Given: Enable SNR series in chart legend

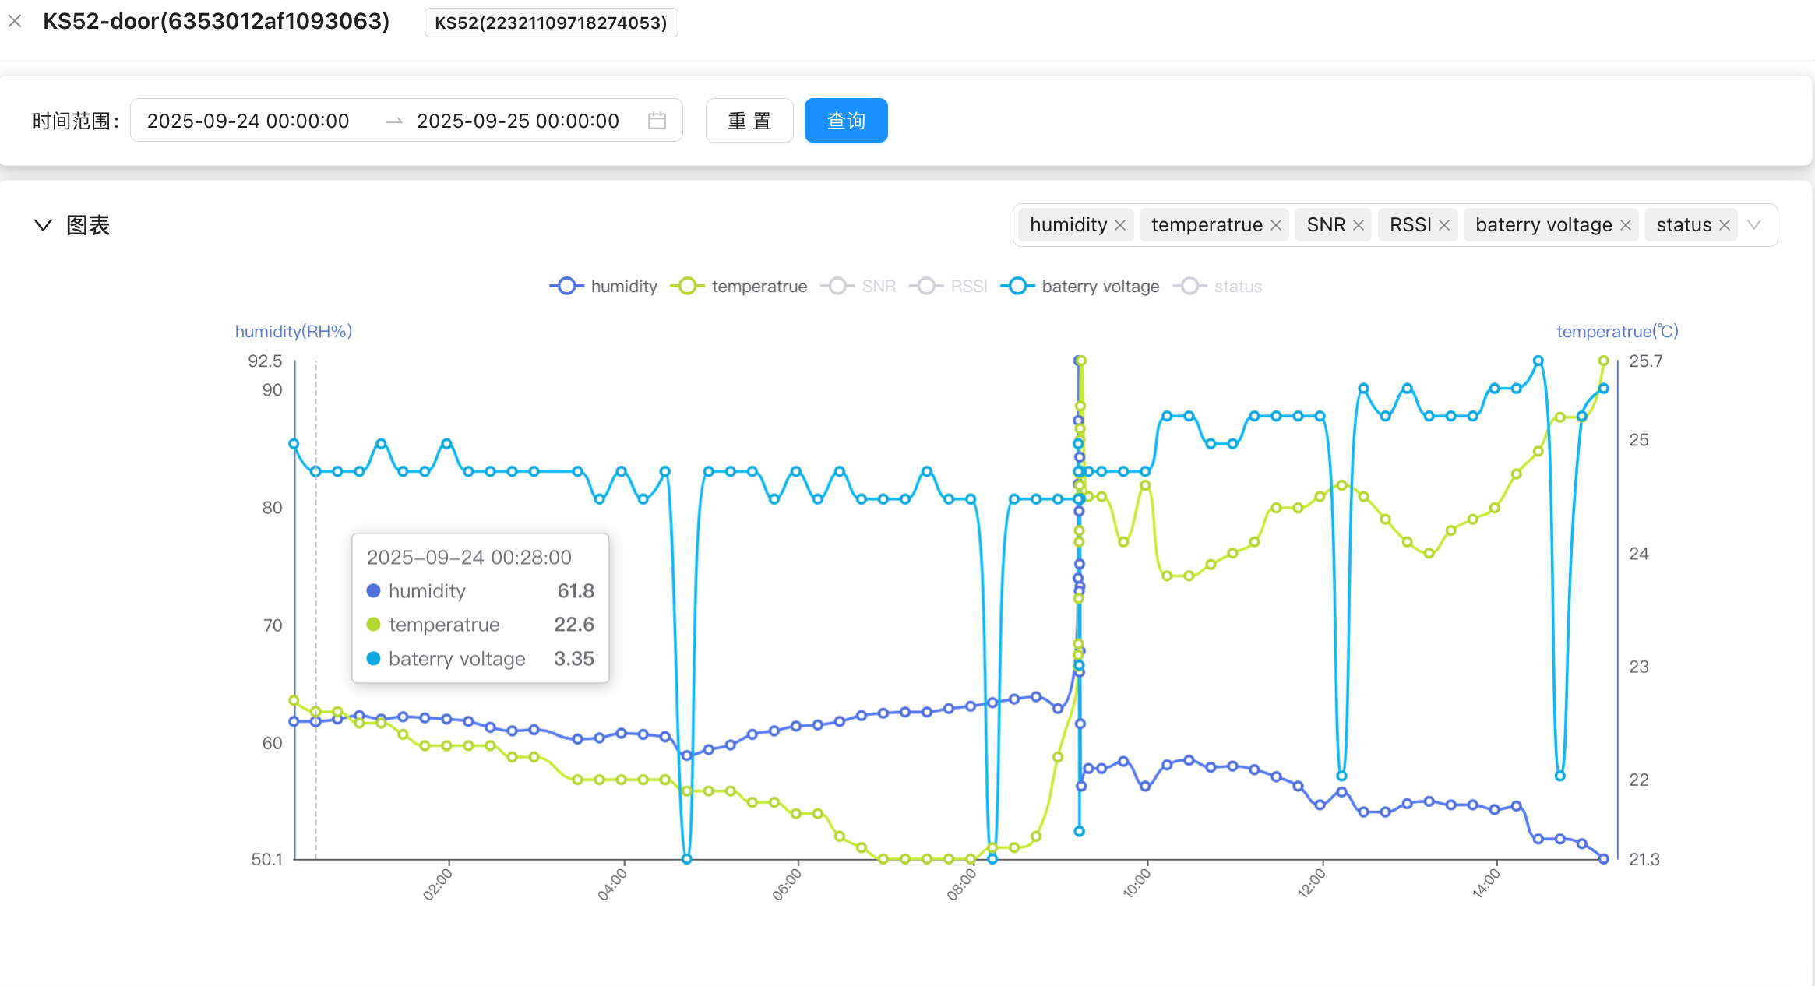Looking at the screenshot, I should [x=858, y=287].
